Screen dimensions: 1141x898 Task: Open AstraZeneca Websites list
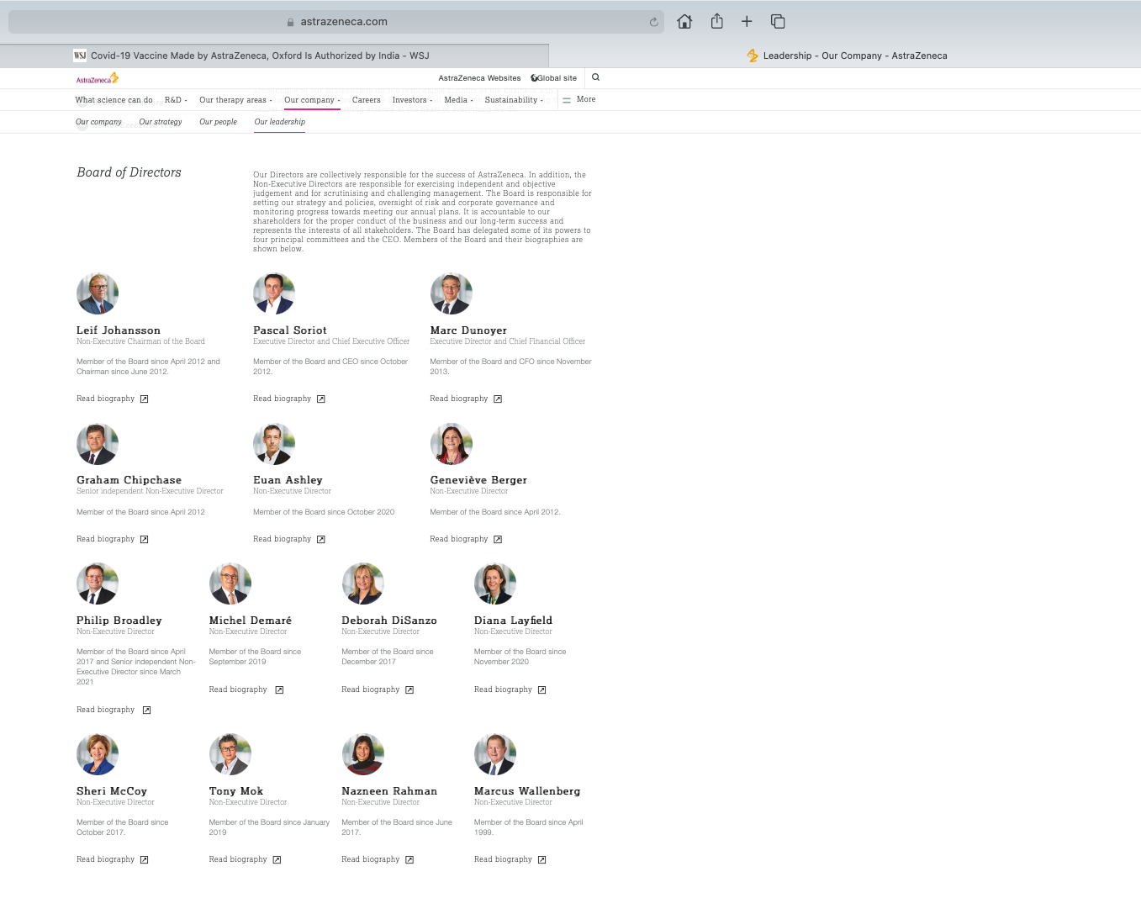click(479, 78)
